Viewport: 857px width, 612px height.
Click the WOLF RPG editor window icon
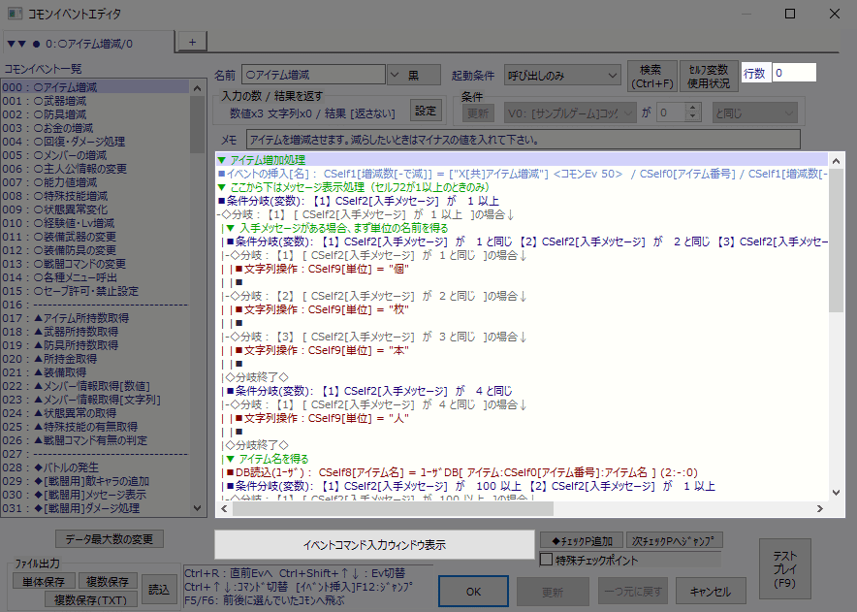coord(15,14)
